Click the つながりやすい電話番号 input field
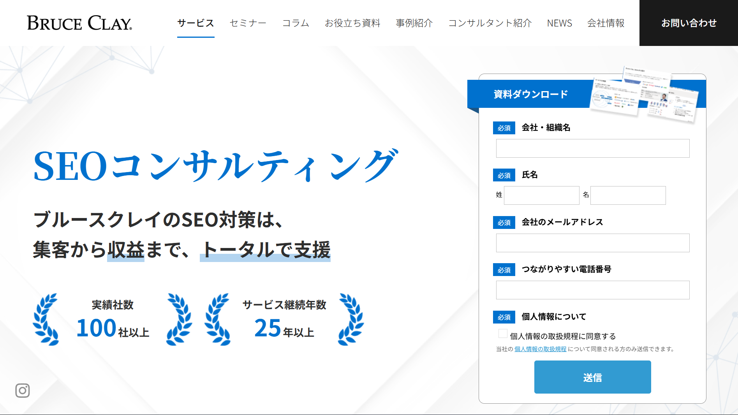This screenshot has width=738, height=415. coord(592,290)
